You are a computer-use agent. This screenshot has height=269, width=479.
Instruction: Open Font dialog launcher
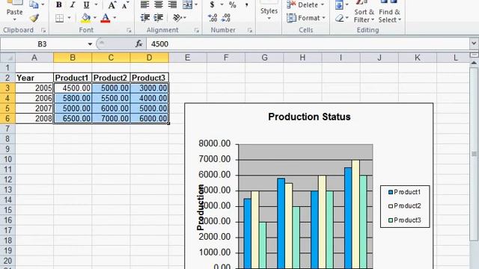(129, 30)
